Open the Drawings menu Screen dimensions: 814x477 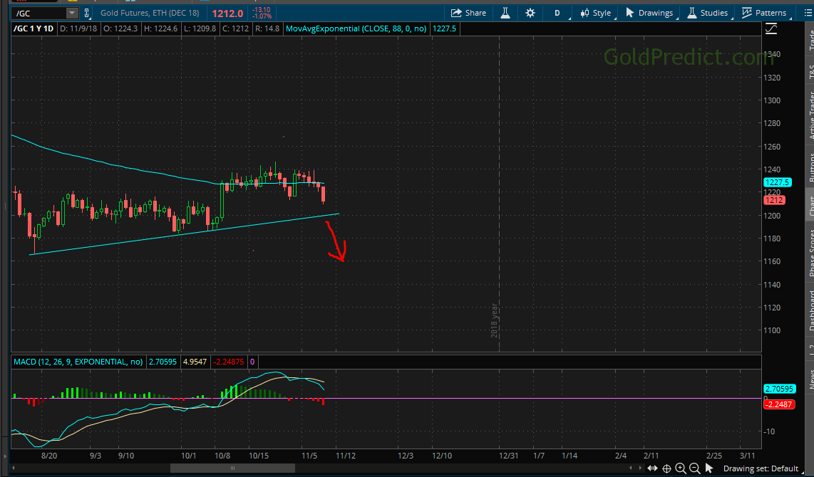click(649, 13)
